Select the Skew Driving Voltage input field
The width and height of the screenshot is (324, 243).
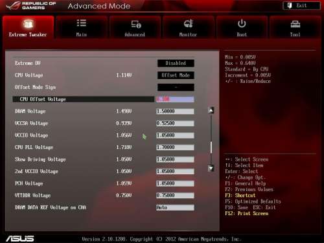tap(175, 159)
